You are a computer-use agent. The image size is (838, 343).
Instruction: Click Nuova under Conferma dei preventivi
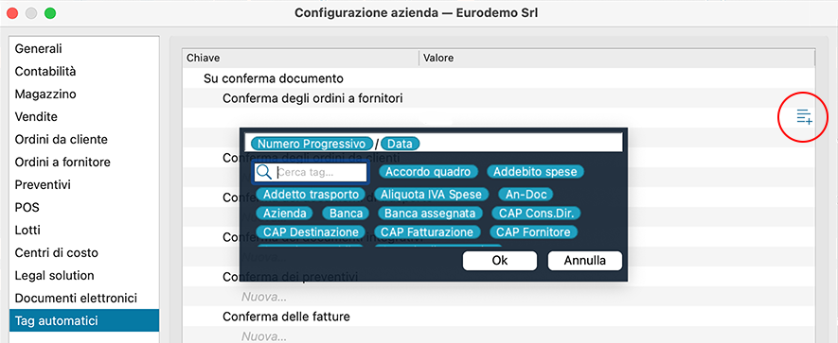pyautogui.click(x=264, y=297)
